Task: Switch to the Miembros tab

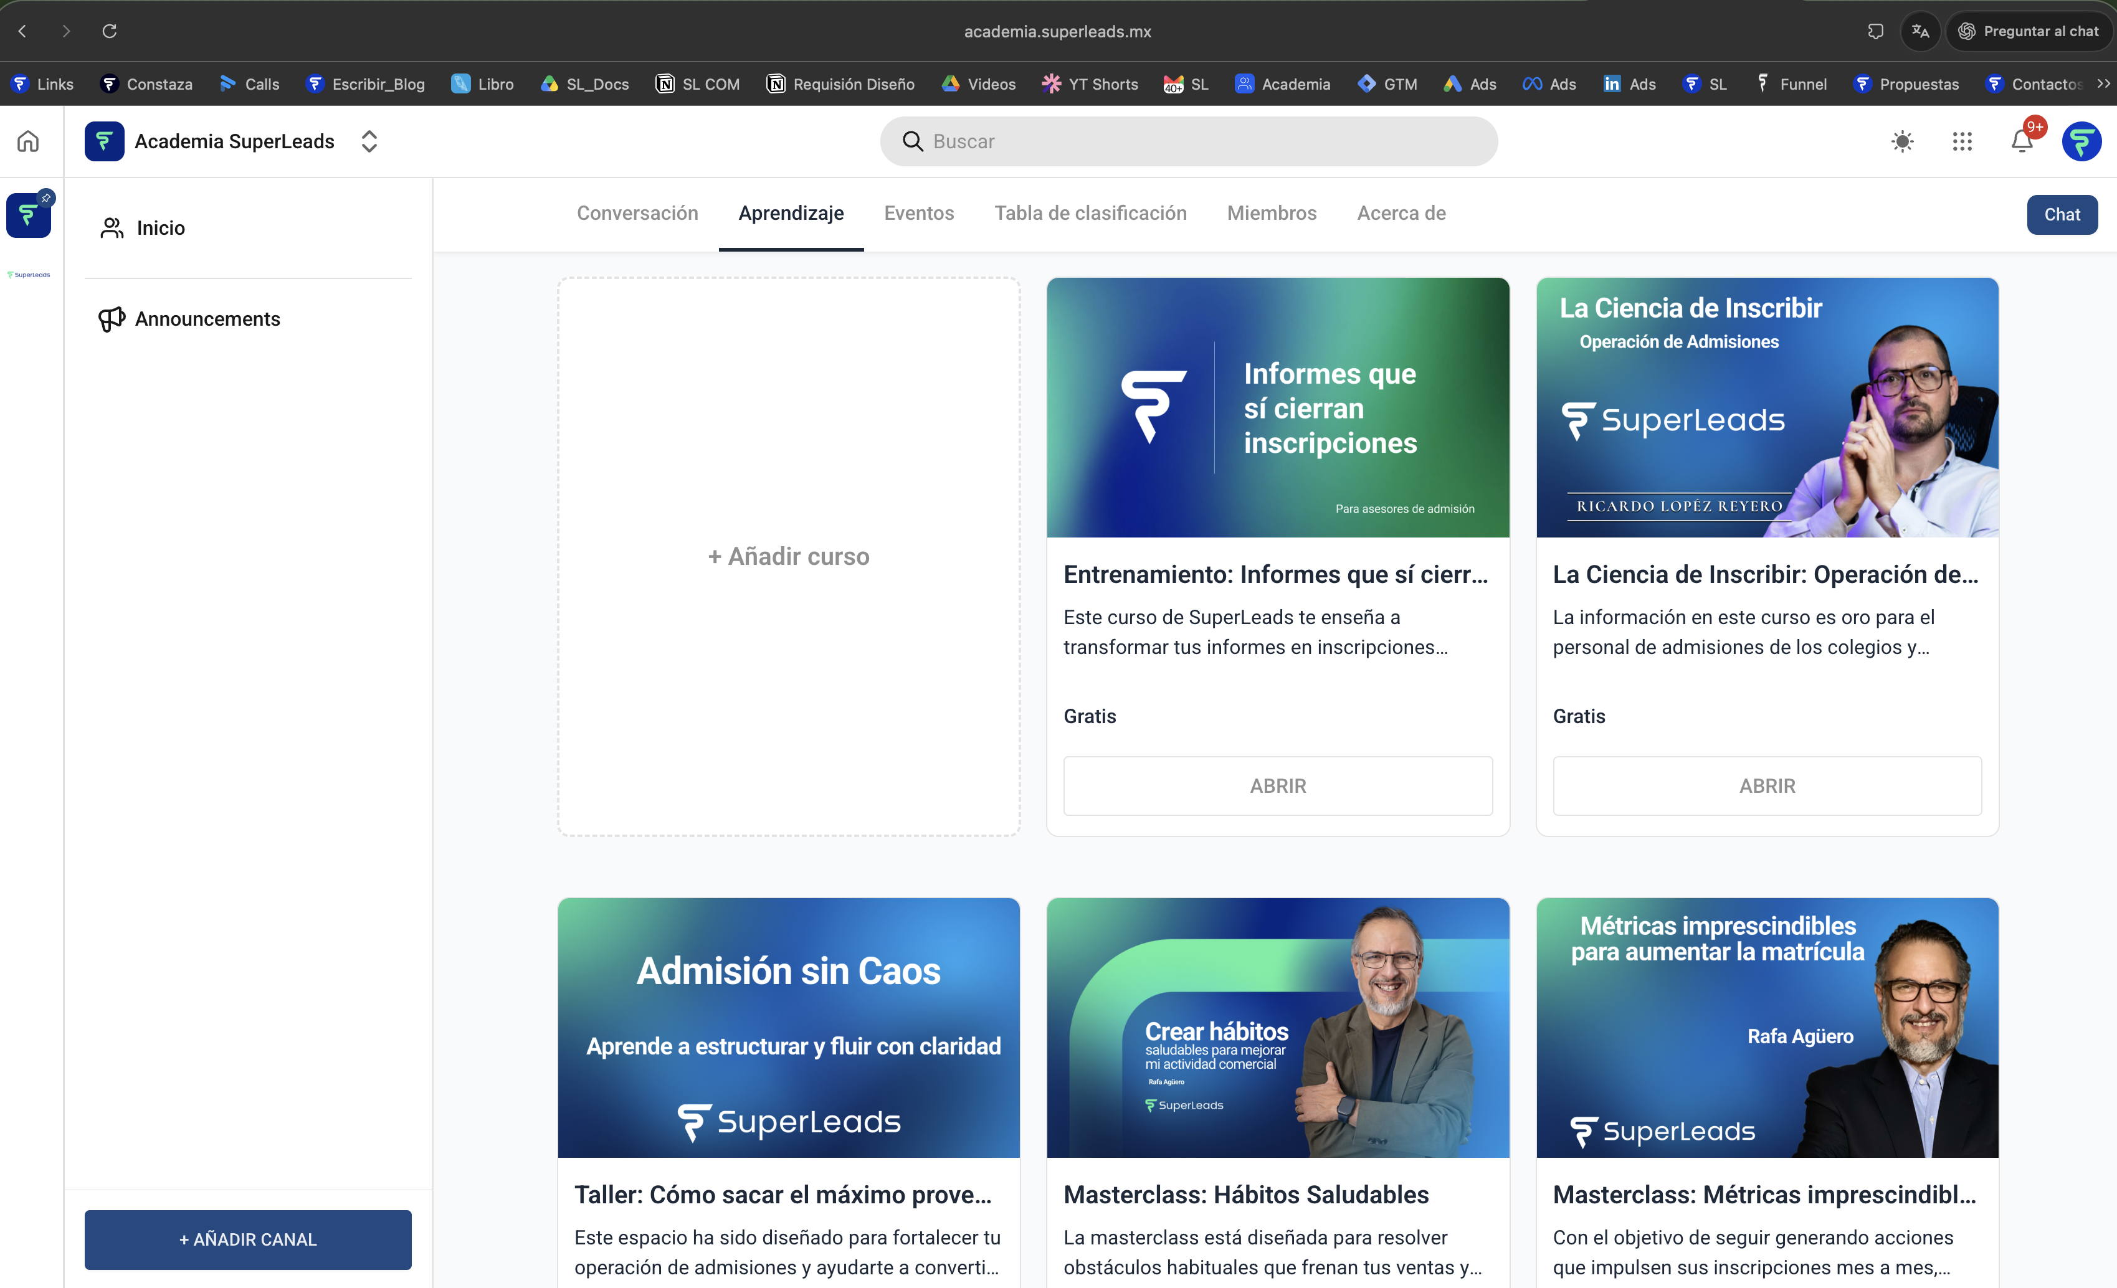Action: (x=1272, y=213)
